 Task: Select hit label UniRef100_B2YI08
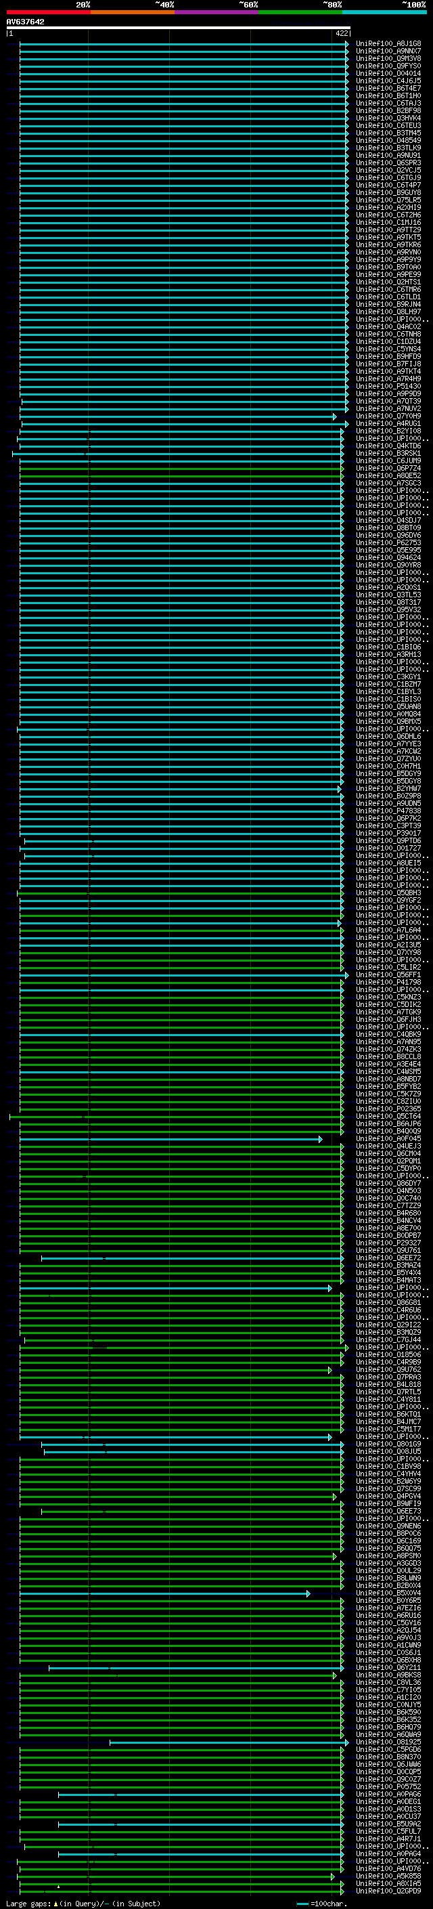(x=388, y=431)
